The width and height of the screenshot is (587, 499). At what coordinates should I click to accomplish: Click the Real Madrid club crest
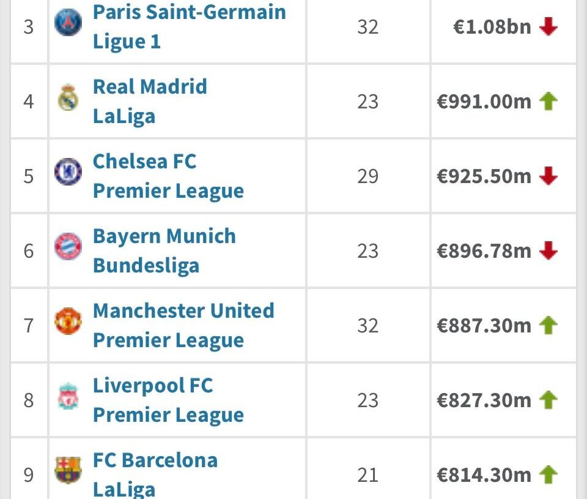(x=67, y=98)
